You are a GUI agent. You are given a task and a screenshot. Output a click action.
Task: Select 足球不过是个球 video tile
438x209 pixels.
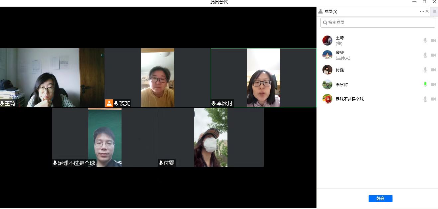pyautogui.click(x=105, y=137)
